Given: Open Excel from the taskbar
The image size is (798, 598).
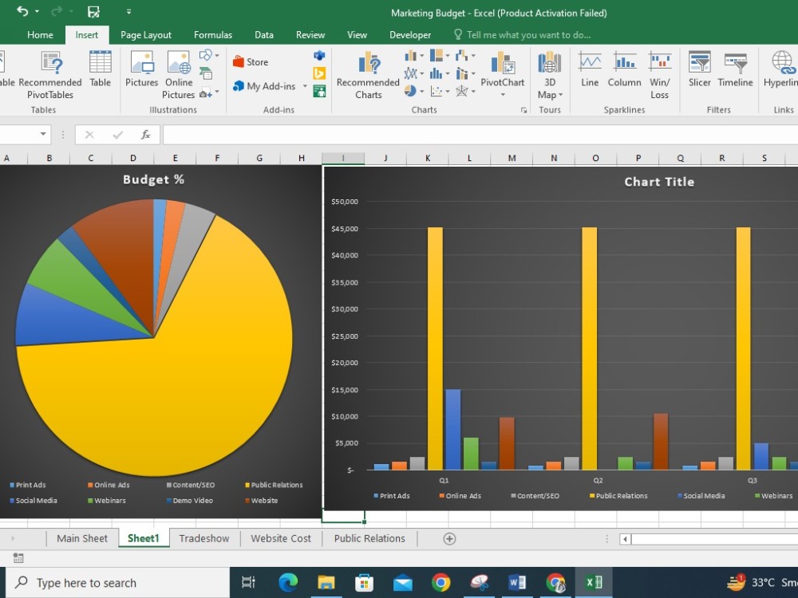Looking at the screenshot, I should coord(594,582).
